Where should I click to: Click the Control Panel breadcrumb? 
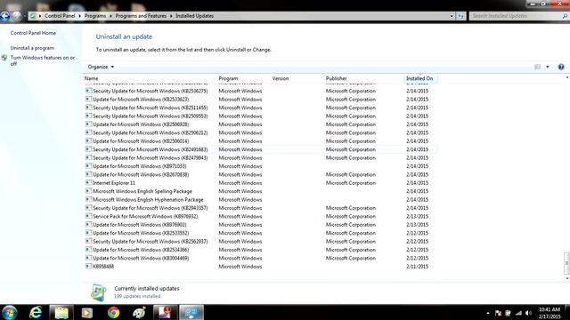pyautogui.click(x=60, y=16)
